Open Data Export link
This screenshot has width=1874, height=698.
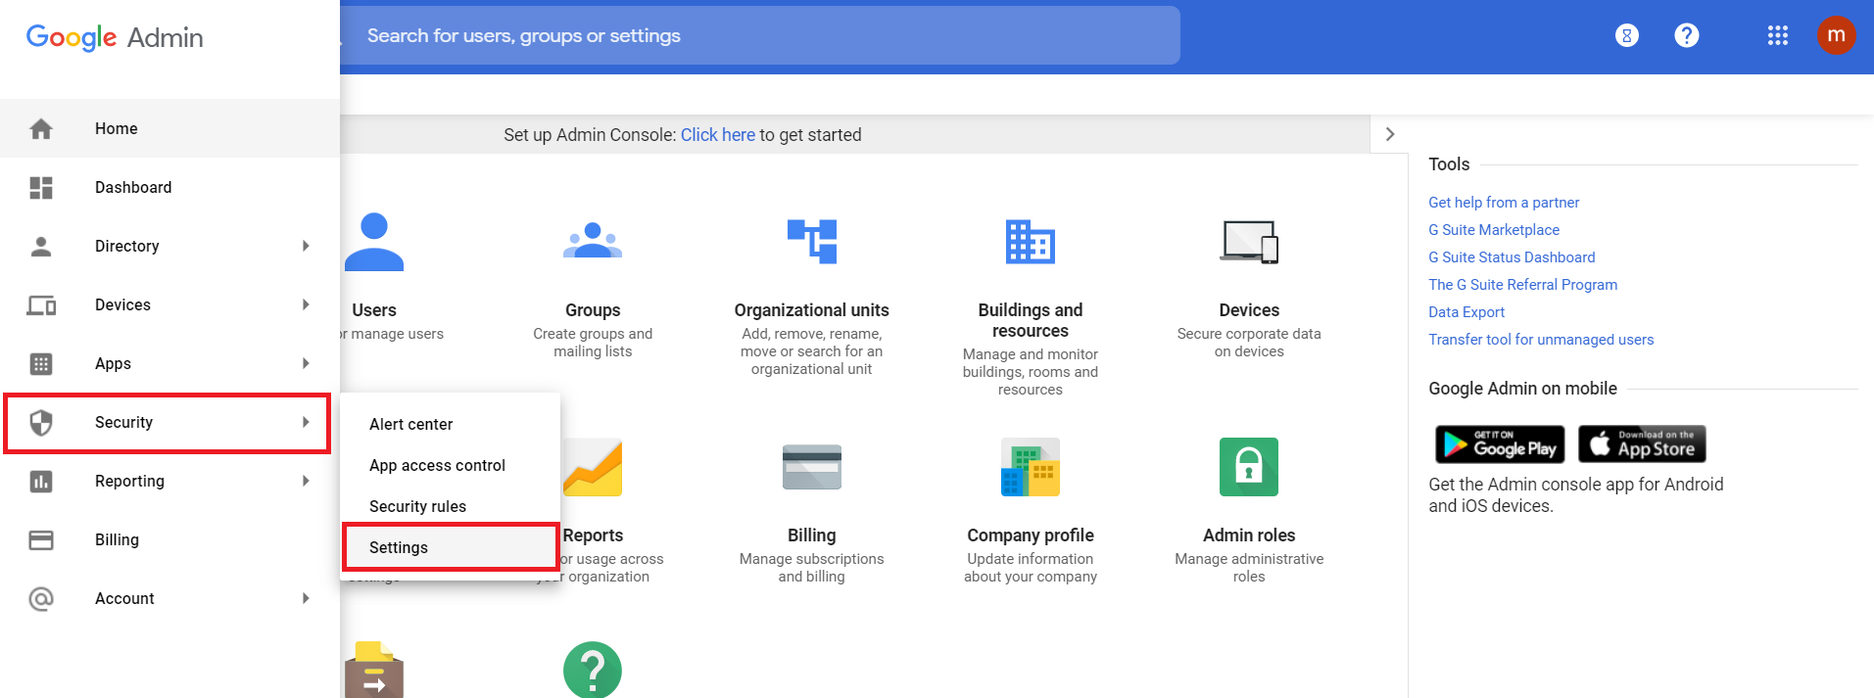point(1466,312)
